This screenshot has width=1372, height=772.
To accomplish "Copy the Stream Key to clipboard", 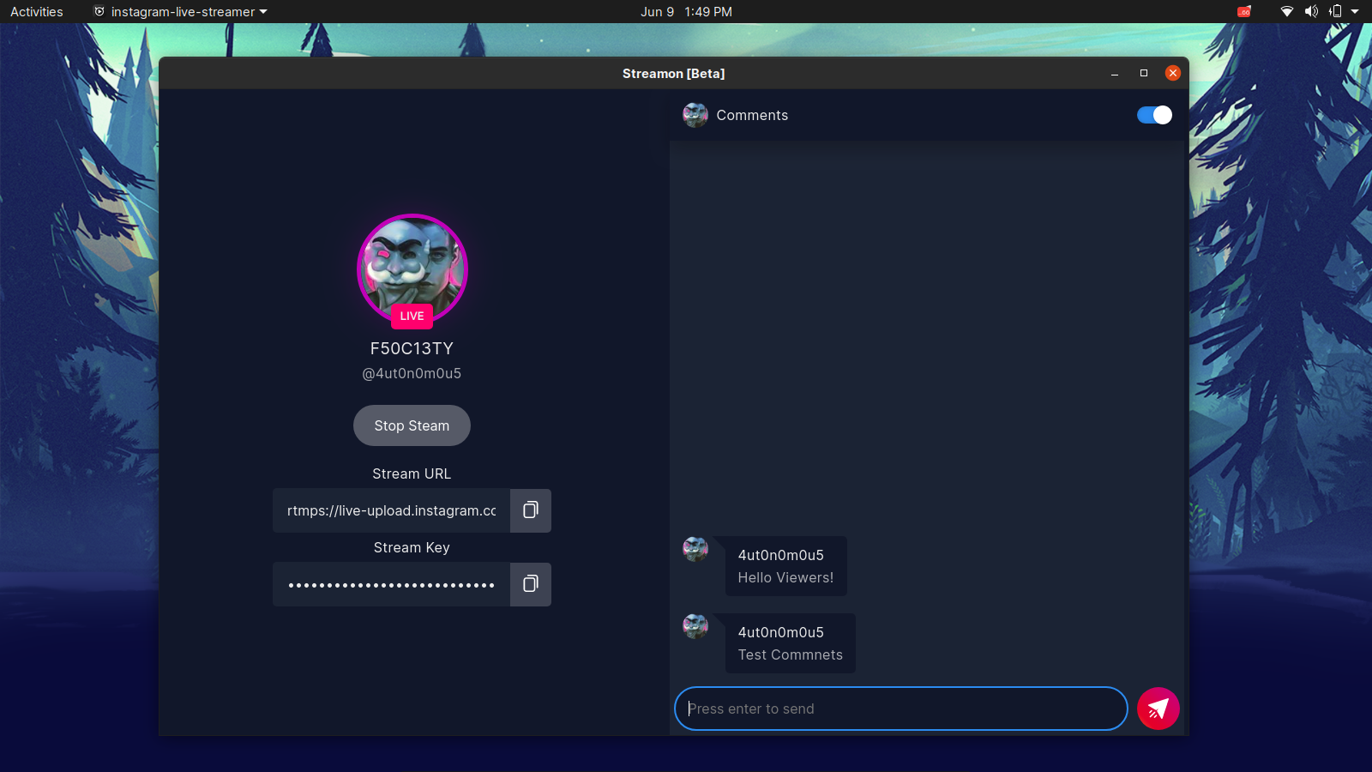I will pyautogui.click(x=531, y=584).
